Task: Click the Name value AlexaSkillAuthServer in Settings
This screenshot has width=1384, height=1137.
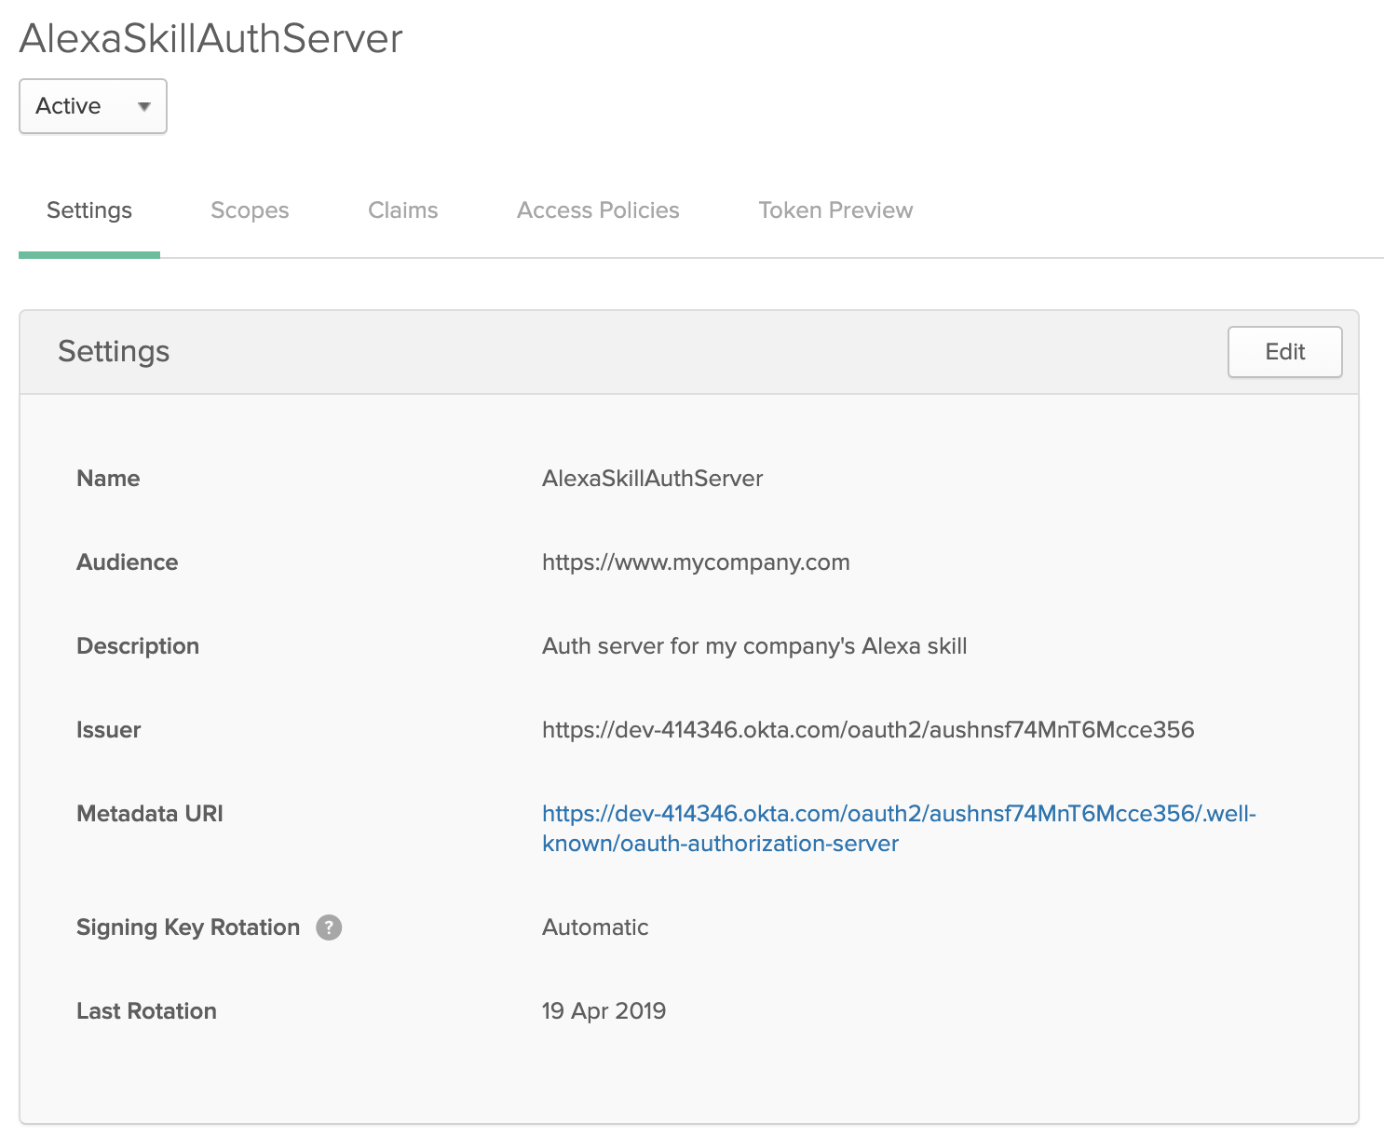Action: click(x=652, y=479)
